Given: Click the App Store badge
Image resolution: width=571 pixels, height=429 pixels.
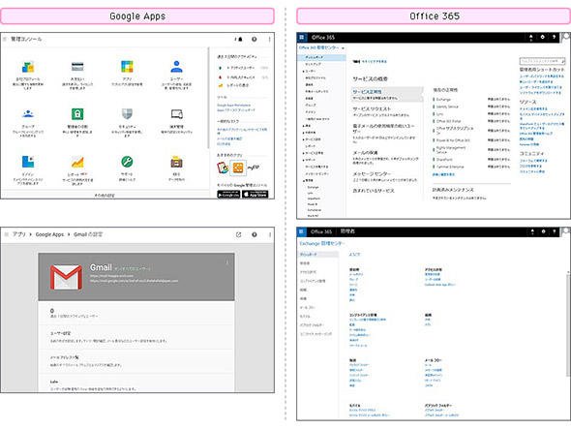Looking at the screenshot, I should [x=255, y=195].
